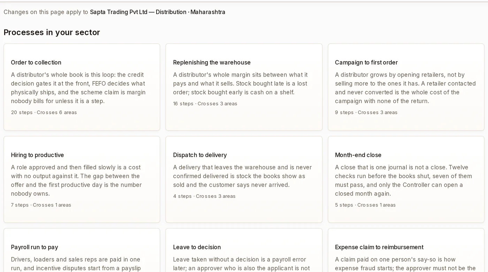Click the "20 steps · Crosses 6 areas" text
Viewport: 488px width, 272px height.
point(44,112)
